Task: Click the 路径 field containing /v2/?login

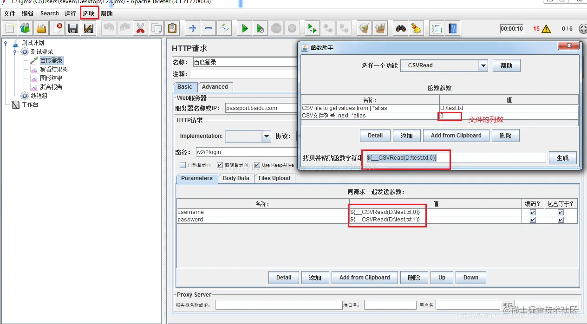Action: coord(247,152)
